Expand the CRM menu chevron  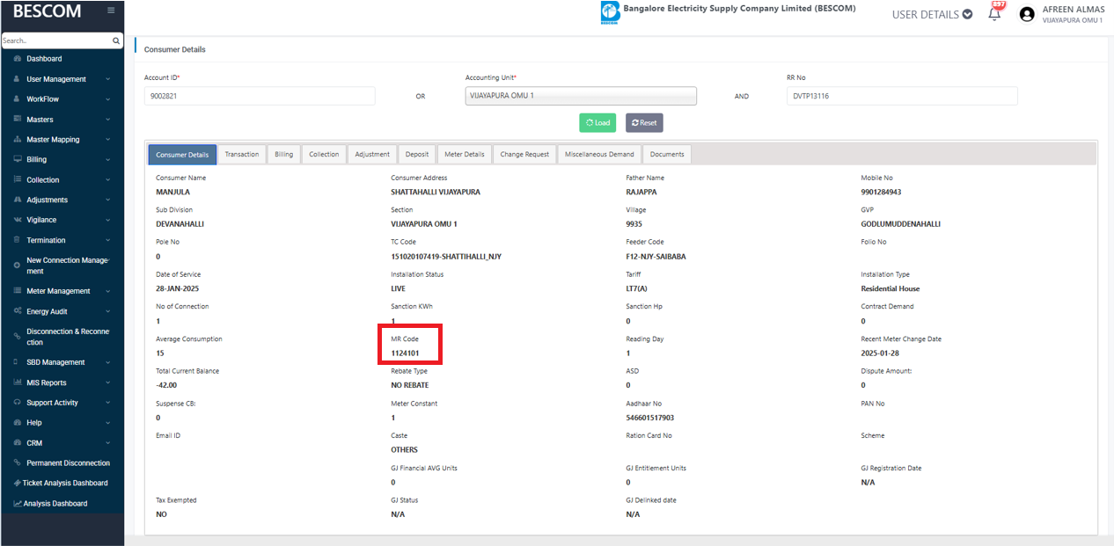click(107, 443)
